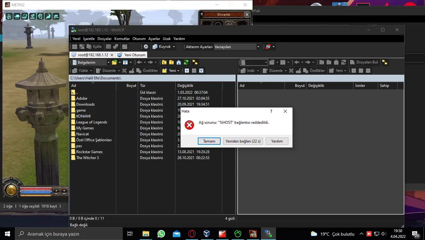Refresh the local directory with green arrows icon
The width and height of the screenshot is (425, 240).
coord(186,62)
